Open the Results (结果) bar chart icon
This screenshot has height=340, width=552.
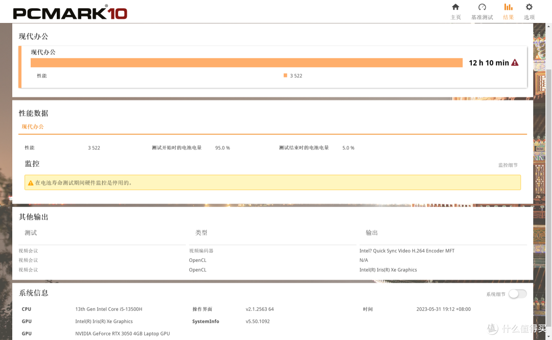[508, 7]
